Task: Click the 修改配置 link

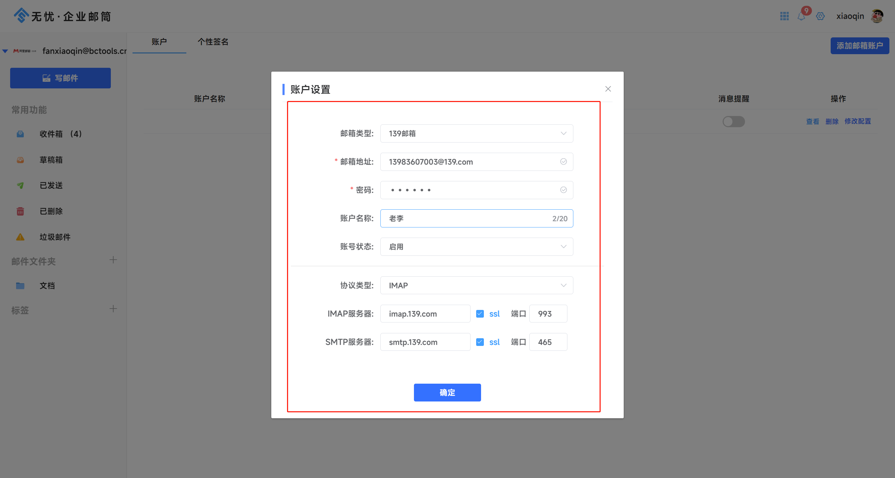Action: click(x=858, y=121)
